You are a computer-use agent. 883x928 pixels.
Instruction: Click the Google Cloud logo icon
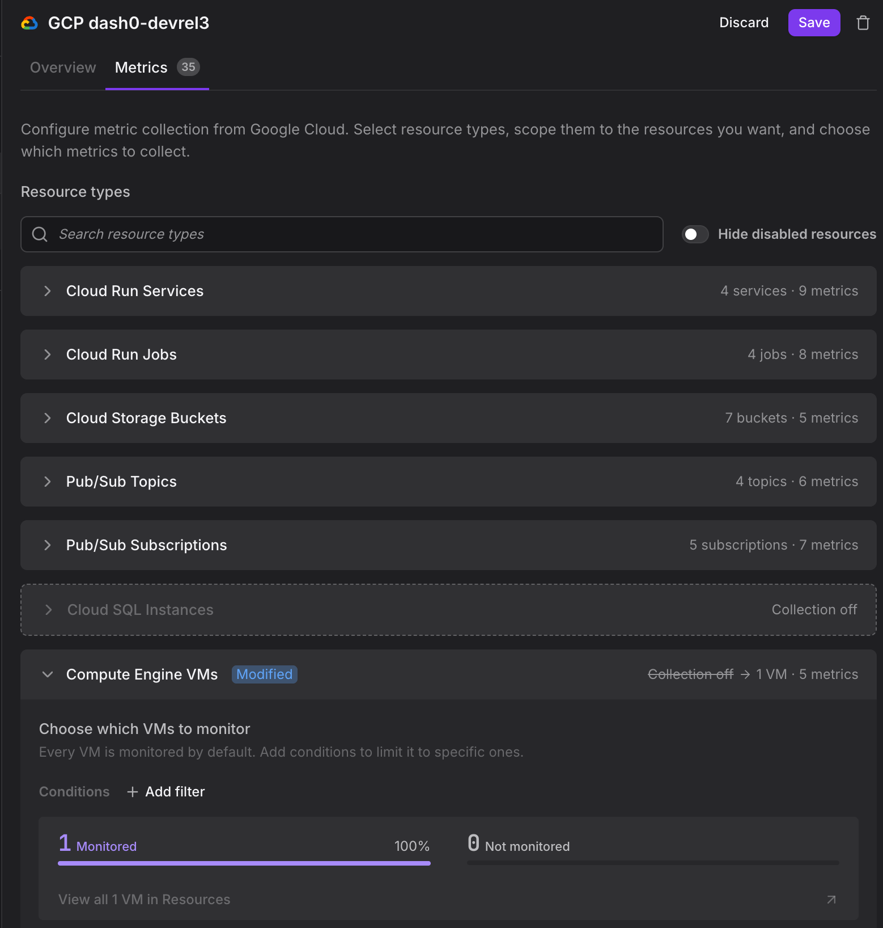click(29, 23)
